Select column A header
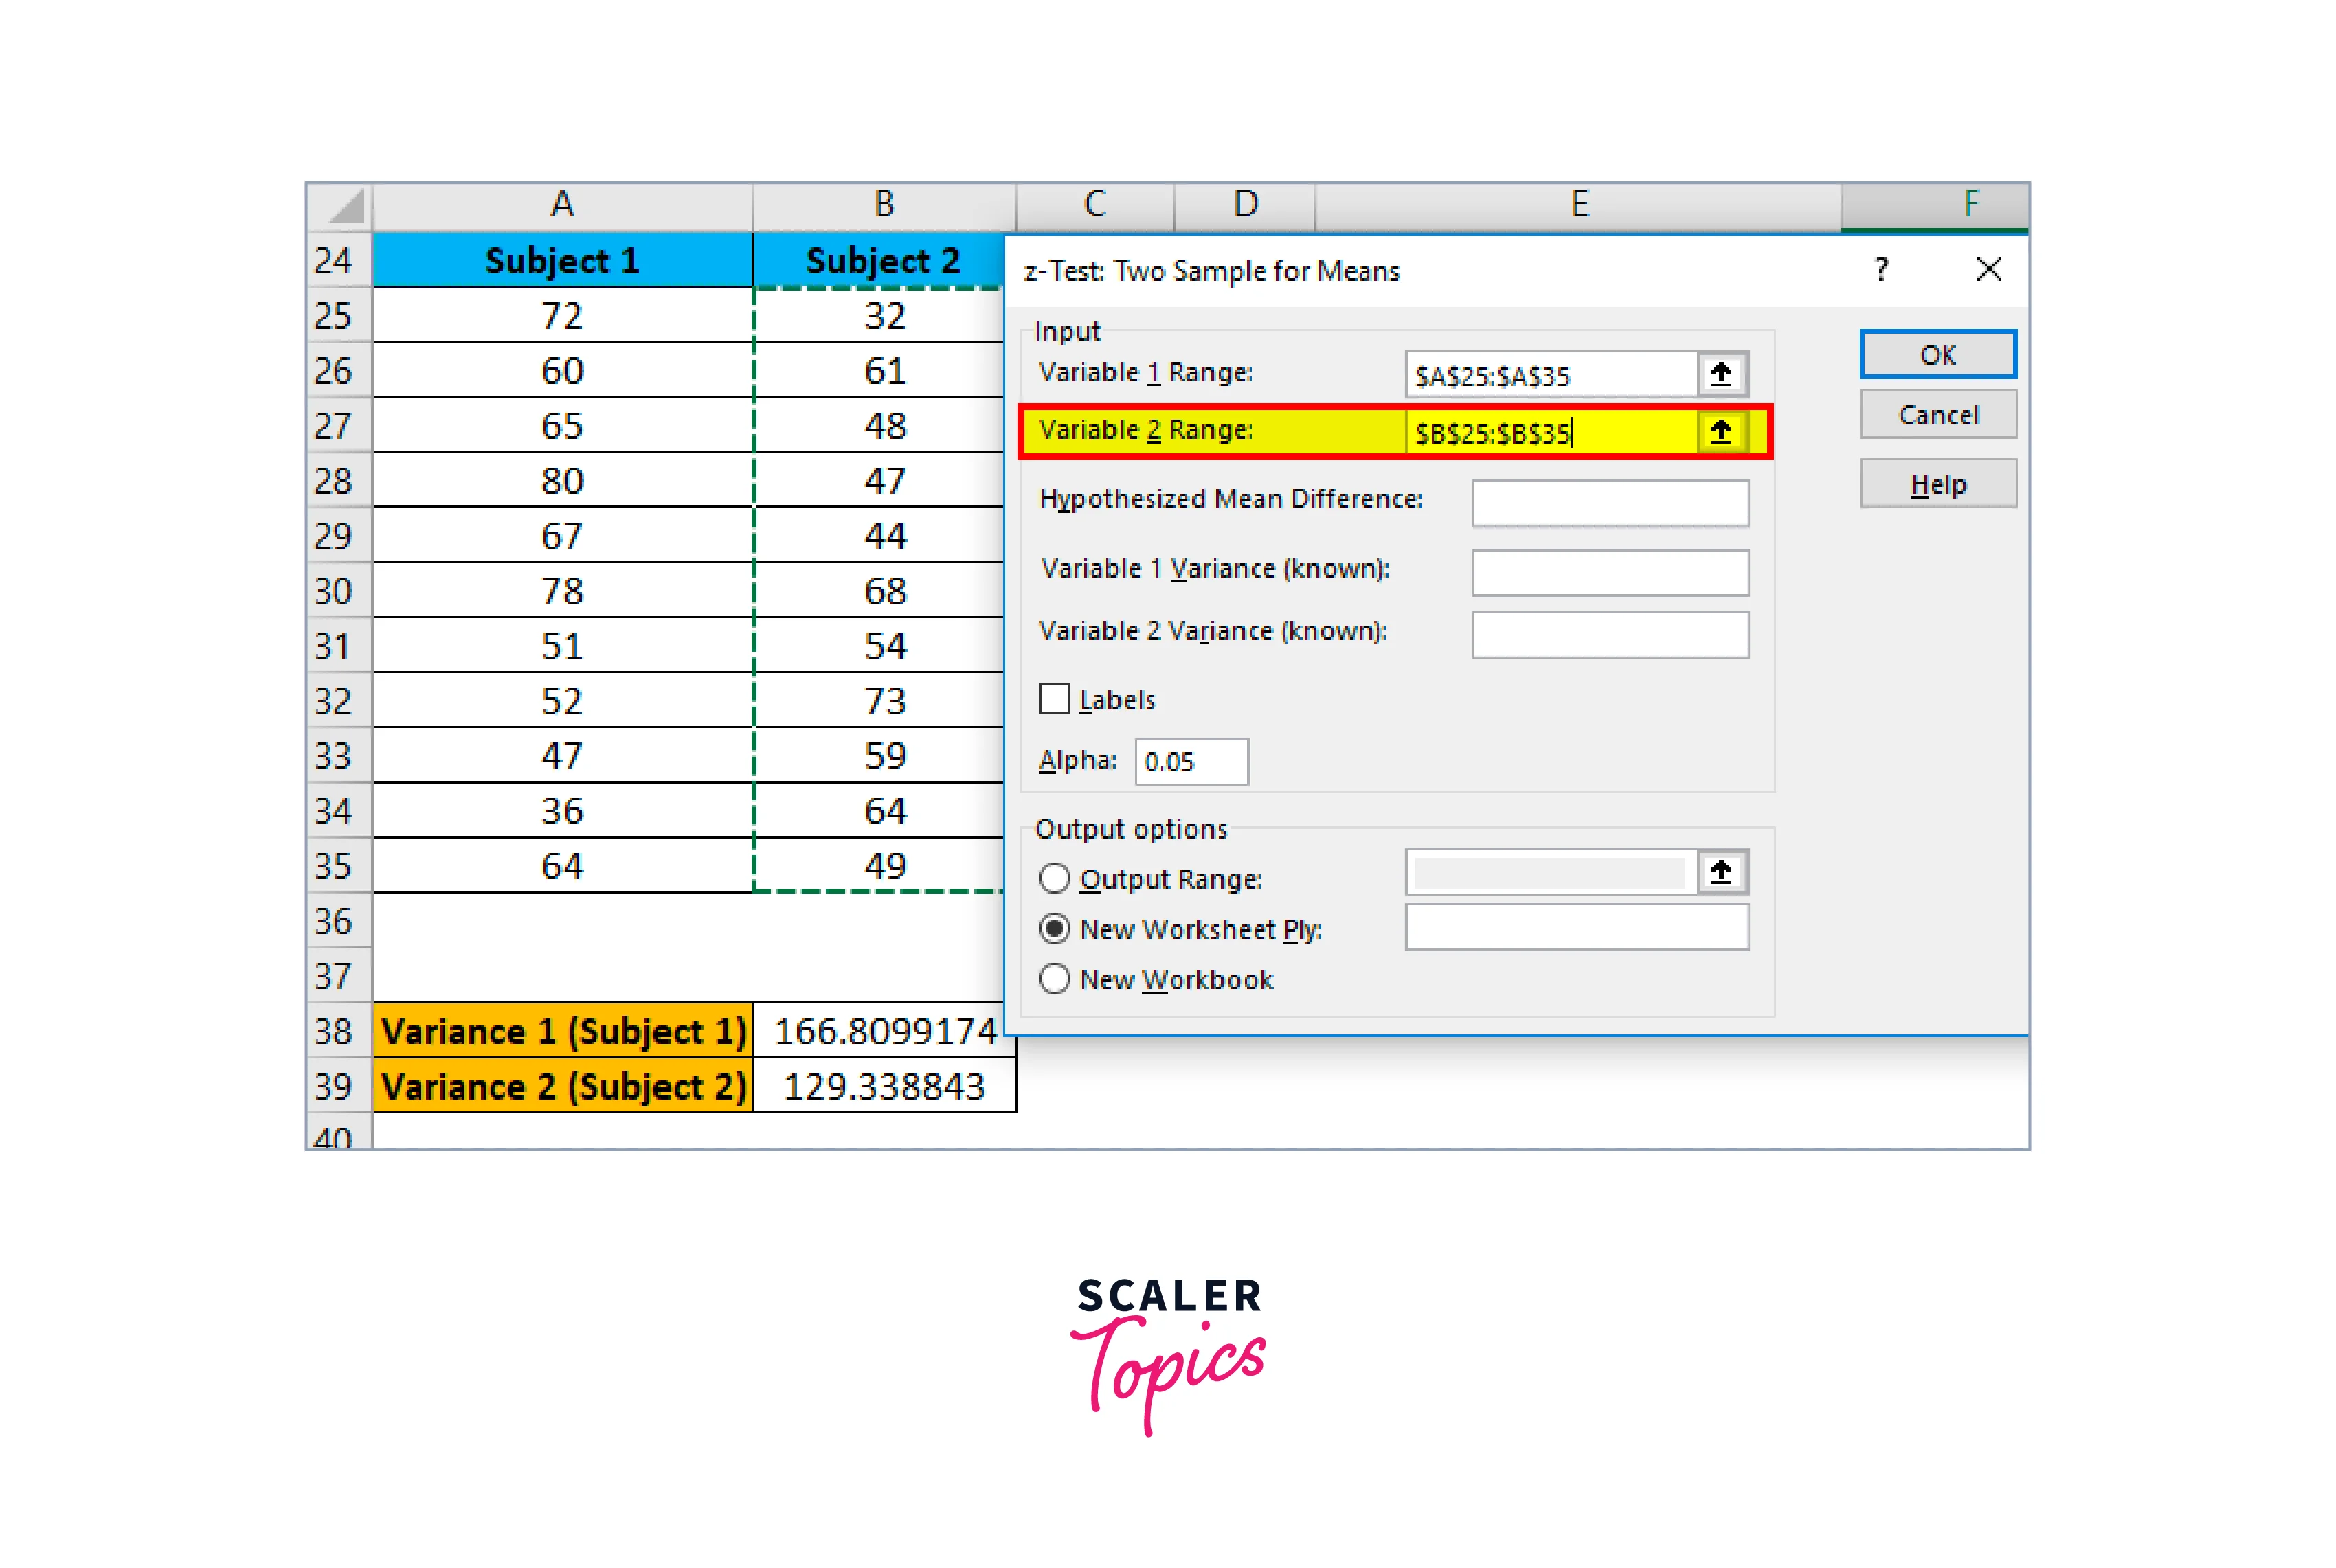This screenshot has width=2336, height=1568. click(562, 205)
